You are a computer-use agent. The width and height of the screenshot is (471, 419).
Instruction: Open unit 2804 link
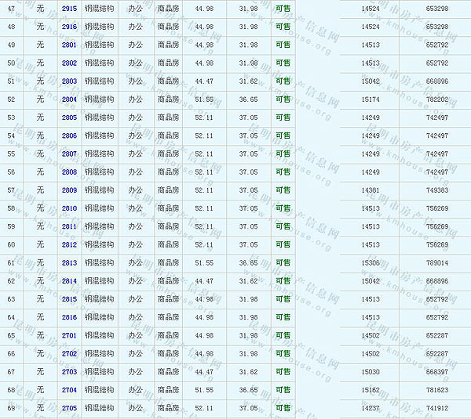[69, 99]
